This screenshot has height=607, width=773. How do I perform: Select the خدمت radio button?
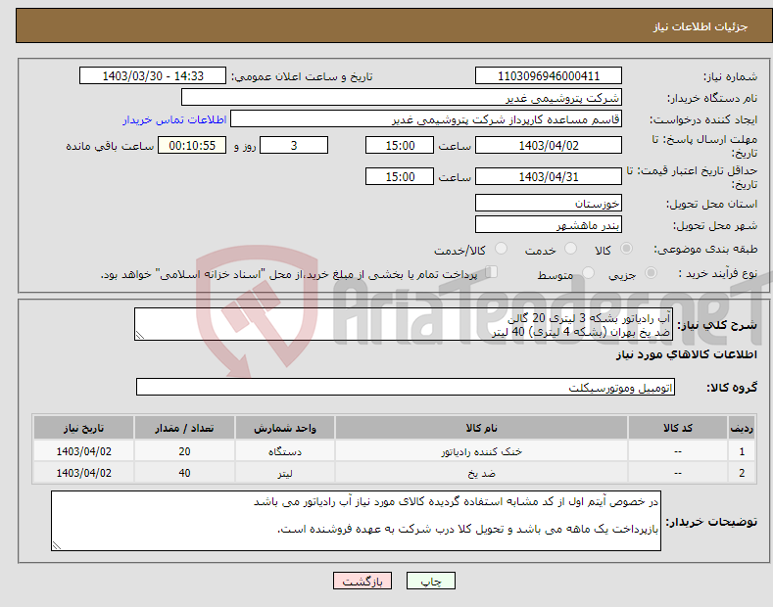pyautogui.click(x=570, y=249)
